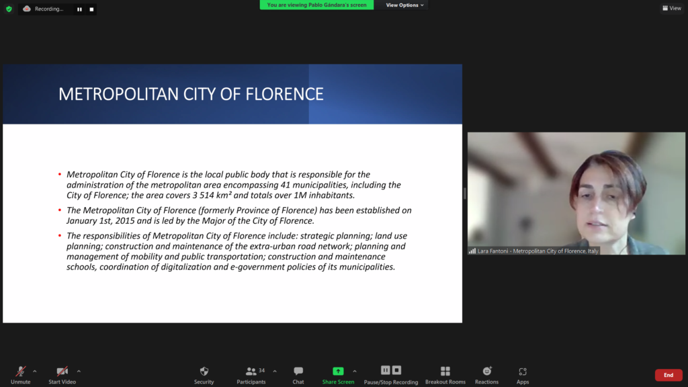End the meeting with the red button
Image resolution: width=688 pixels, height=387 pixels.
pyautogui.click(x=668, y=375)
